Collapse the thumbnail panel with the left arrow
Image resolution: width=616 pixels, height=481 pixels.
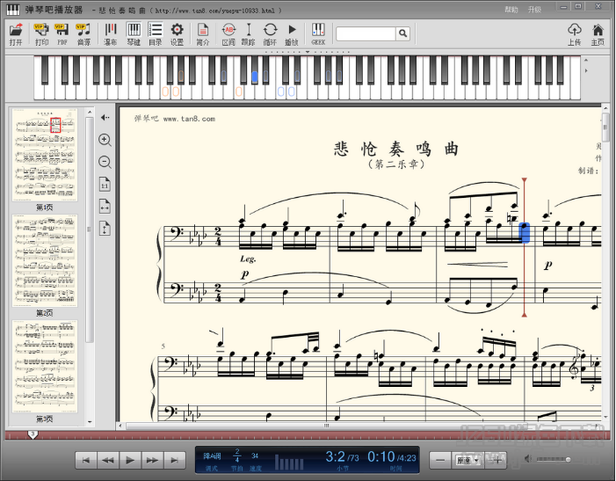click(105, 118)
